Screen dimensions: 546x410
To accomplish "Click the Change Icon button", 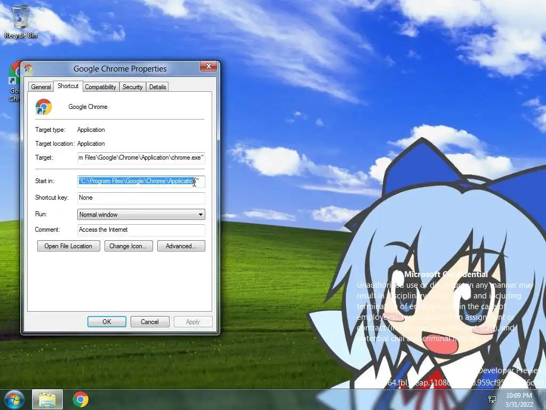I will 129,246.
